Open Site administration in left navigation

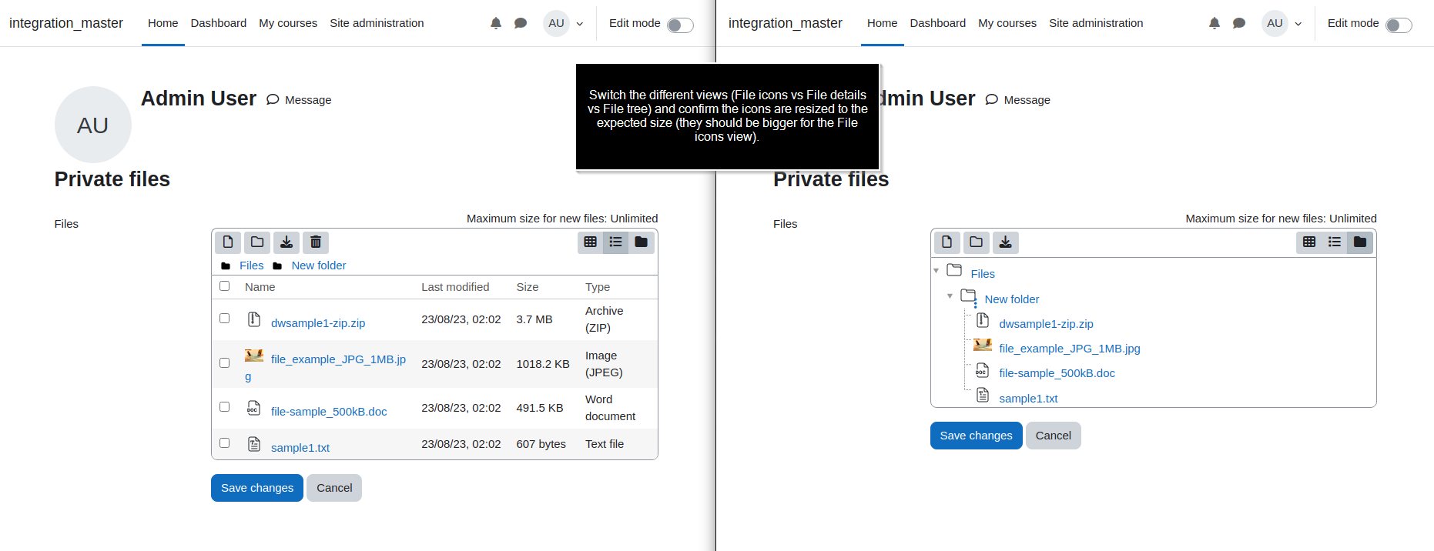[377, 23]
